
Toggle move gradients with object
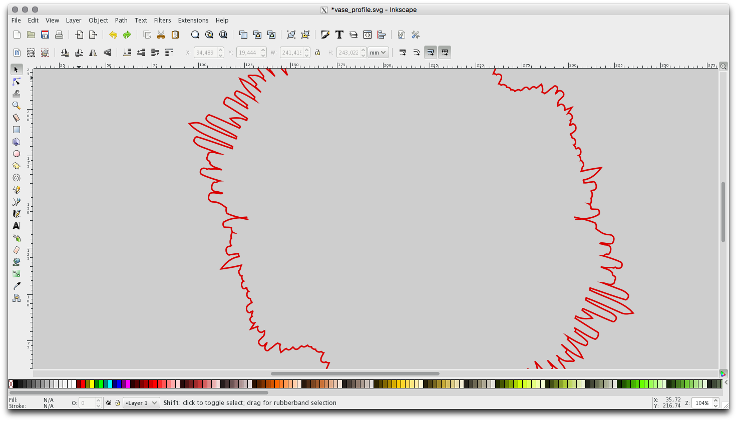431,53
